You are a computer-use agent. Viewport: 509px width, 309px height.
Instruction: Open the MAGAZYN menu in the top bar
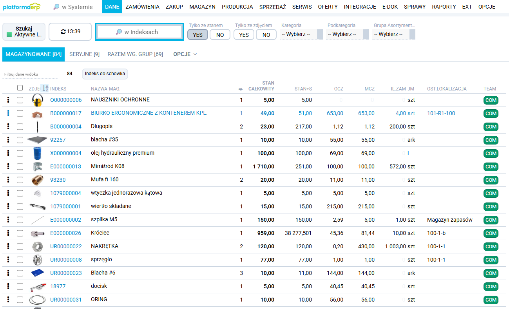pyautogui.click(x=202, y=6)
